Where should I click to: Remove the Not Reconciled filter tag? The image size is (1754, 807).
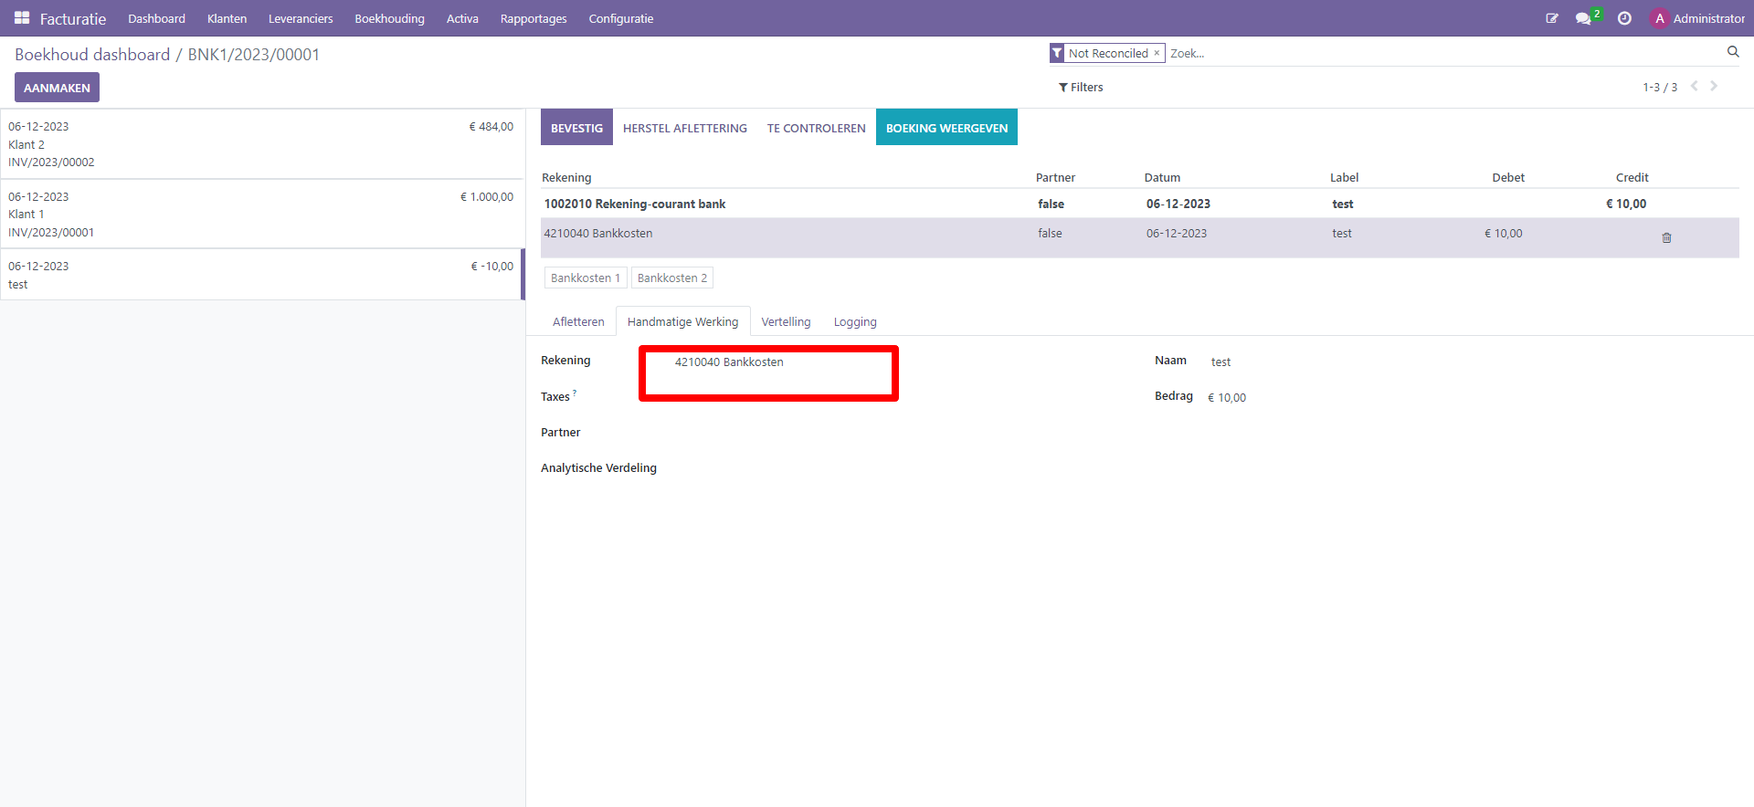click(x=1157, y=53)
